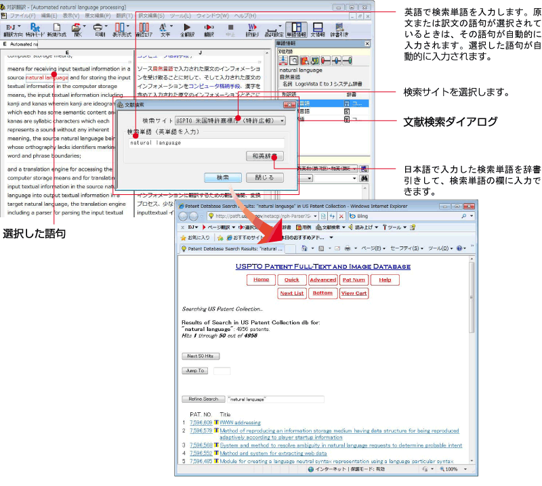
Task: Click the 新規作成 new document icon
Action: pos(56,28)
